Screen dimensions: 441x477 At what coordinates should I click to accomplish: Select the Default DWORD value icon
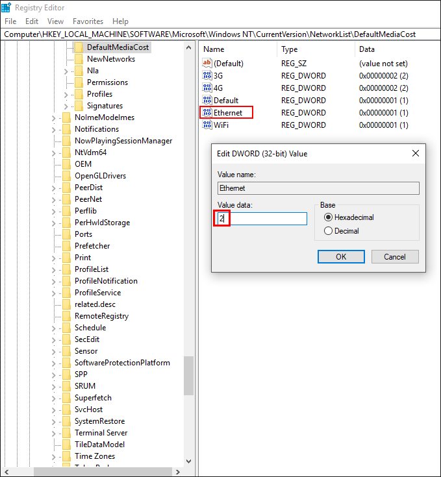[x=207, y=100]
